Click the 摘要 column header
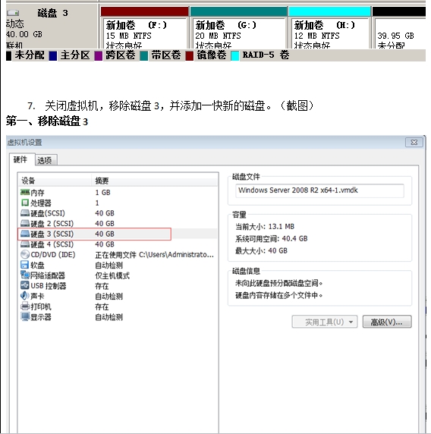431x434 pixels. point(155,181)
